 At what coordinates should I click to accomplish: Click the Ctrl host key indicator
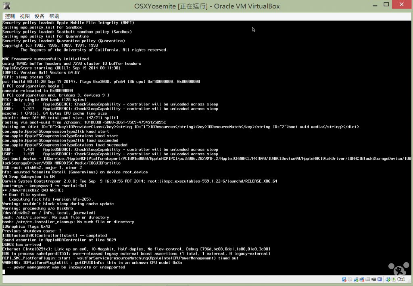(x=400, y=279)
